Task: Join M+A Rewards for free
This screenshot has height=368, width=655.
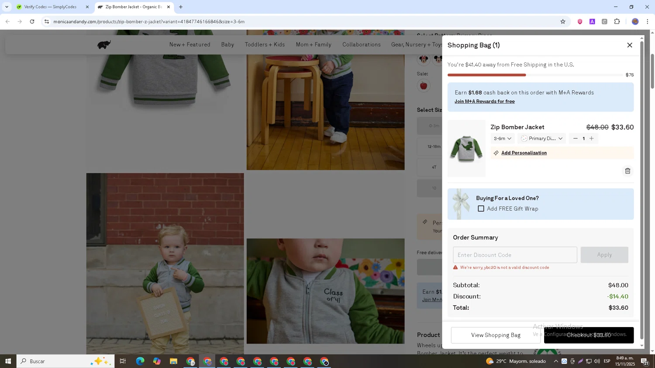Action: point(484,102)
